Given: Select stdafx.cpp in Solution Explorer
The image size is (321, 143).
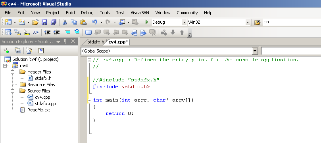Looking at the screenshot, I should tap(45, 103).
